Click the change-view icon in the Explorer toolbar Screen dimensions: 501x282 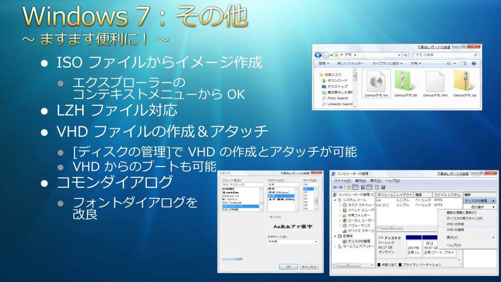pyautogui.click(x=449, y=63)
